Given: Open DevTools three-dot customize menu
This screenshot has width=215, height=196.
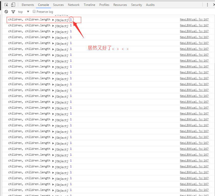Looking at the screenshot, I should click(x=207, y=5).
